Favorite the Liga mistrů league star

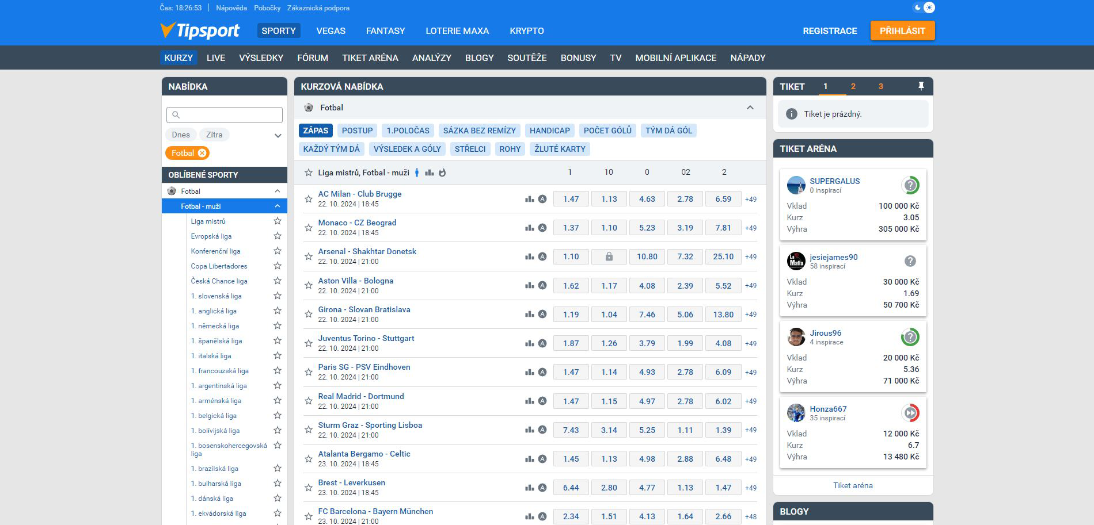pyautogui.click(x=278, y=221)
